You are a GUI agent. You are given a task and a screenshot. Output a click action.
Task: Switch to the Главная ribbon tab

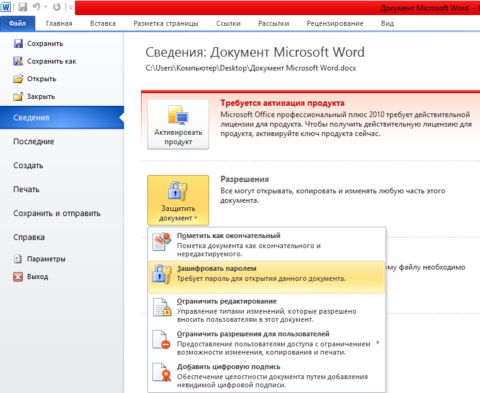coord(59,23)
